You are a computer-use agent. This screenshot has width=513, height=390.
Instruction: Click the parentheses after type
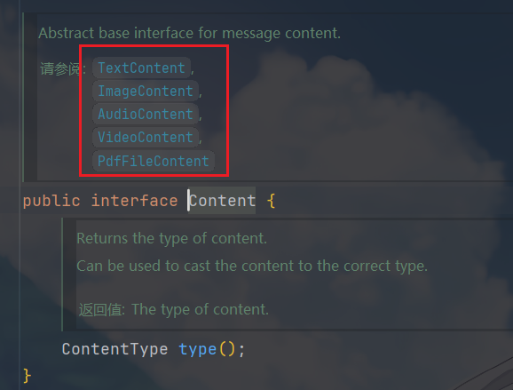coord(227,349)
